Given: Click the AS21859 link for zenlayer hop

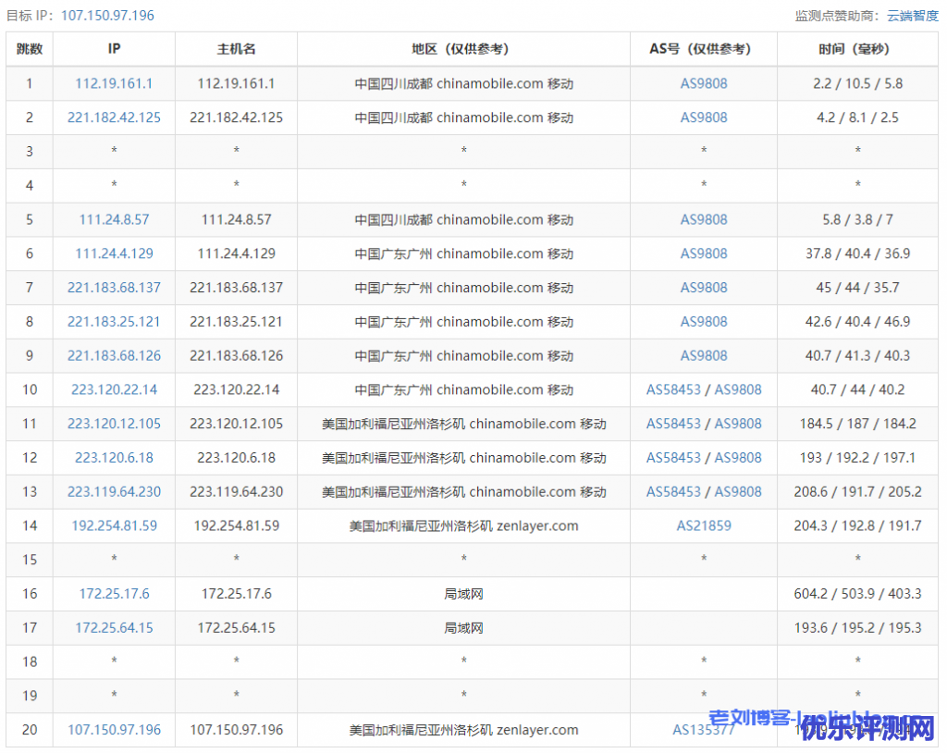Looking at the screenshot, I should click(x=704, y=525).
